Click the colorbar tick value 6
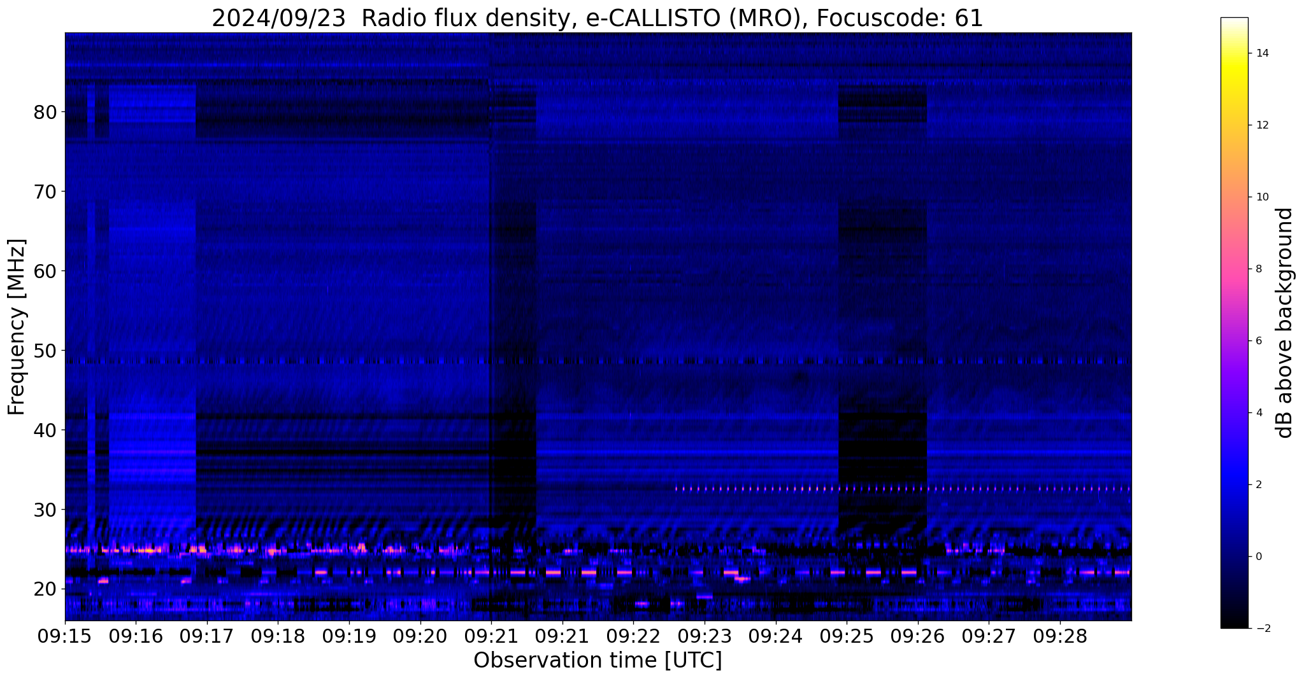Image resolution: width=1304 pixels, height=679 pixels. coord(1258,340)
